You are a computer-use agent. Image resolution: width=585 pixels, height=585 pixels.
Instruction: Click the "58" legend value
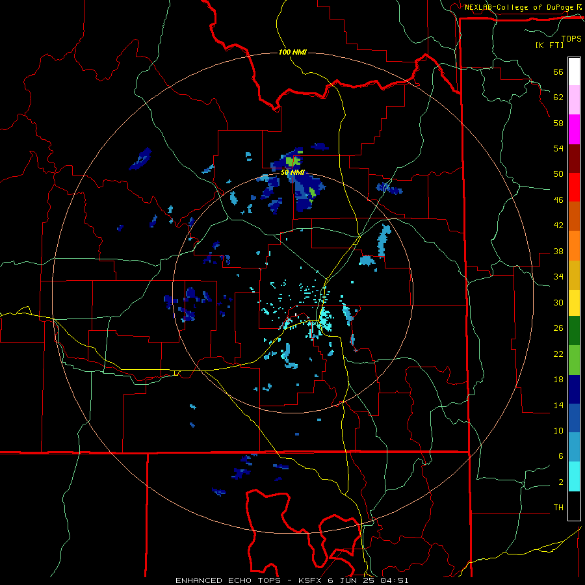[558, 123]
